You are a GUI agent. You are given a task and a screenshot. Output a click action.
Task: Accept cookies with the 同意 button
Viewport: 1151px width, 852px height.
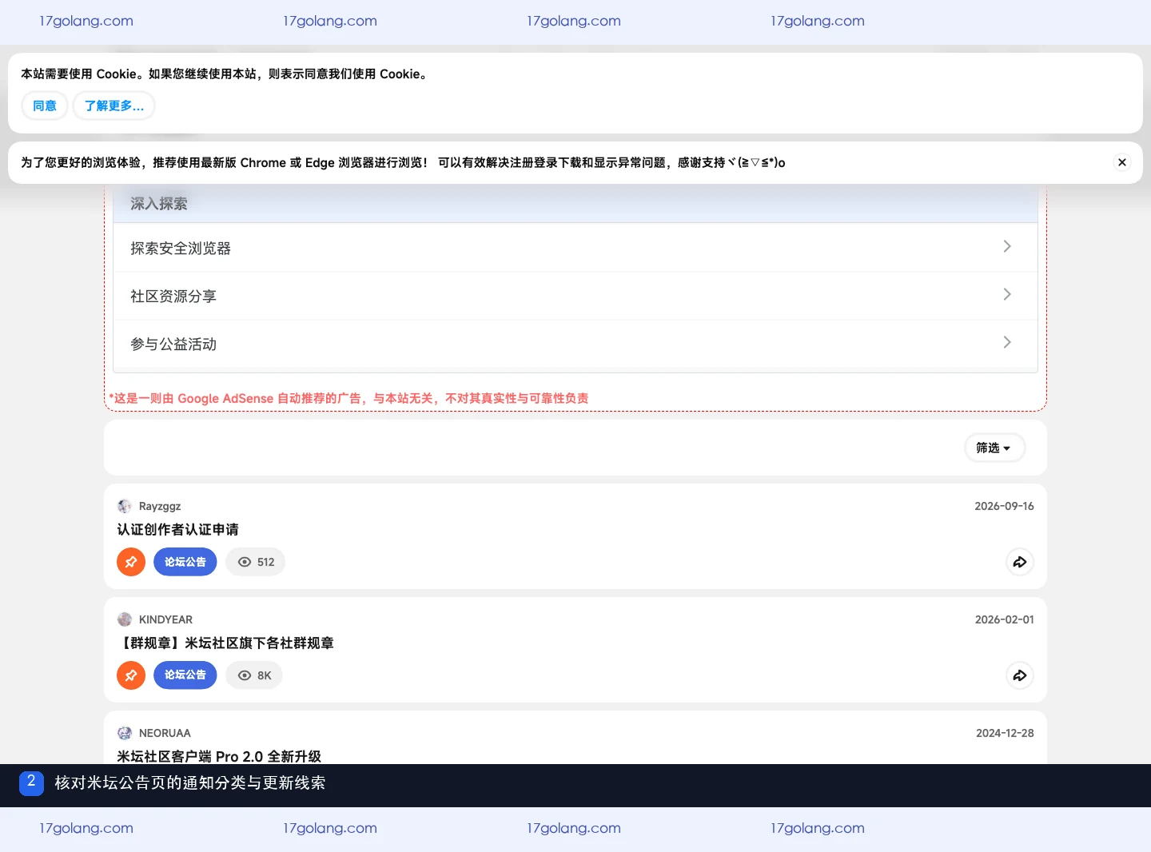coord(45,106)
